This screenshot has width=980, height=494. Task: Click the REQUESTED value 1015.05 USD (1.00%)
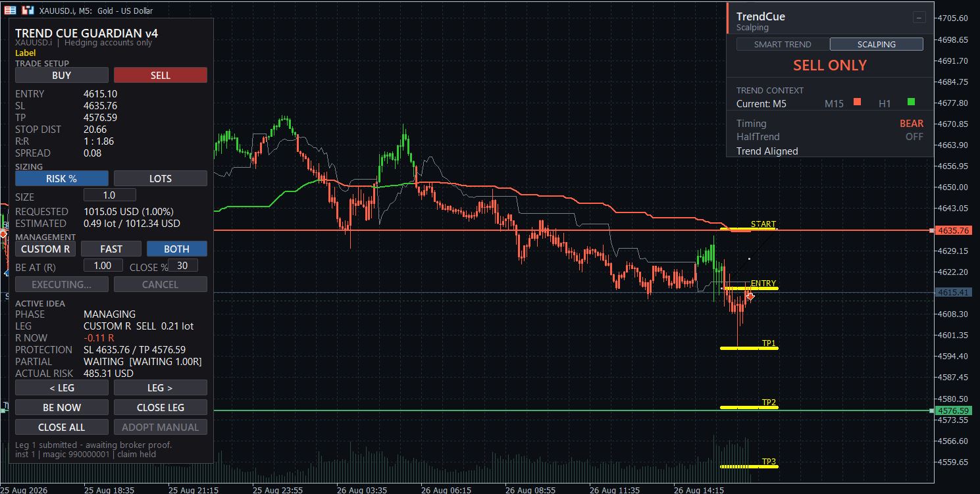coord(128,212)
